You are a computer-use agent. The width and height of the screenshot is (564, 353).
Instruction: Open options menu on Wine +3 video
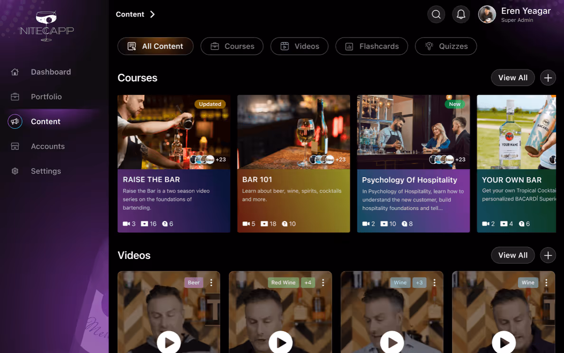434,283
